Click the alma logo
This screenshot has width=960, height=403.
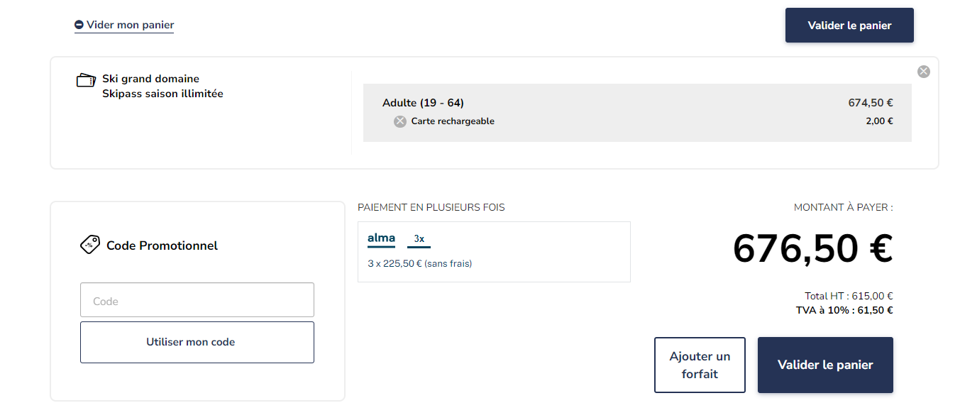[381, 238]
